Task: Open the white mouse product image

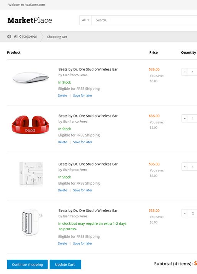Action: click(30, 77)
